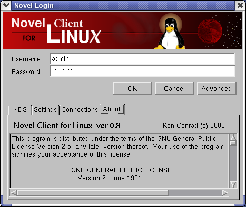This screenshot has height=207, width=246.
Task: Click the vertical scrollbar thumb
Action: (x=233, y=143)
